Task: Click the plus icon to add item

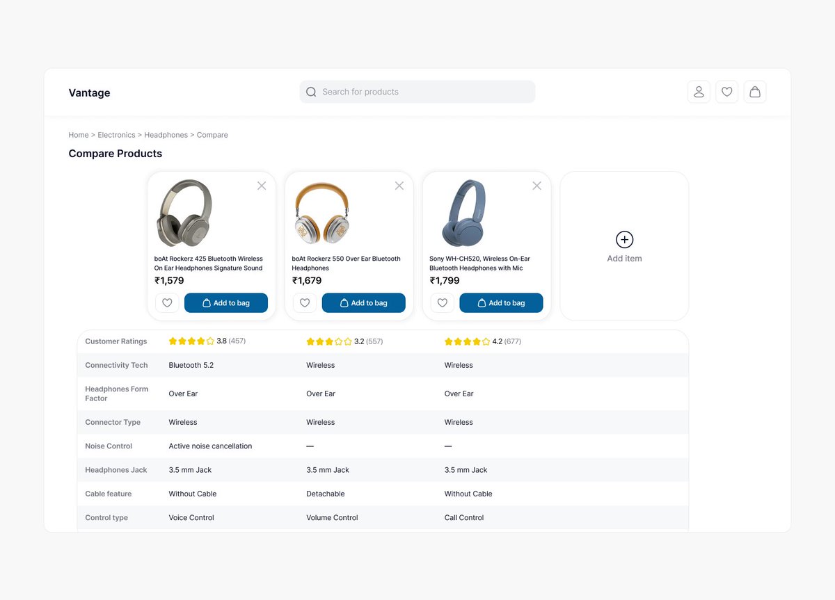Action: coord(625,239)
